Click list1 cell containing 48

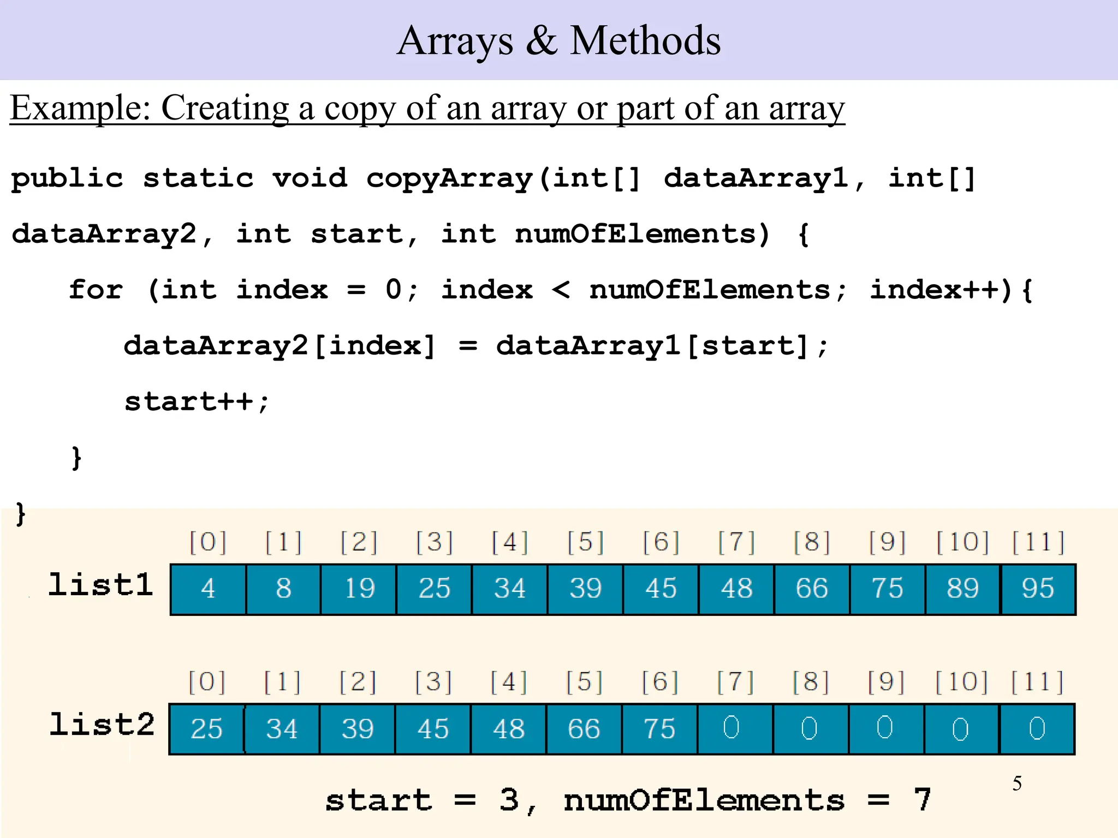coord(736,589)
